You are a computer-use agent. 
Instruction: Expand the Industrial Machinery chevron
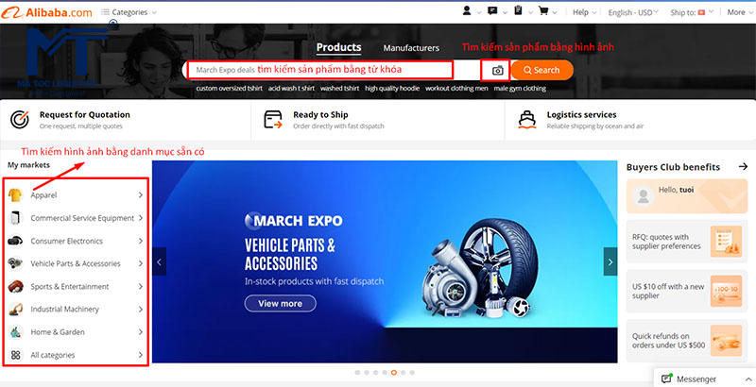coord(140,309)
